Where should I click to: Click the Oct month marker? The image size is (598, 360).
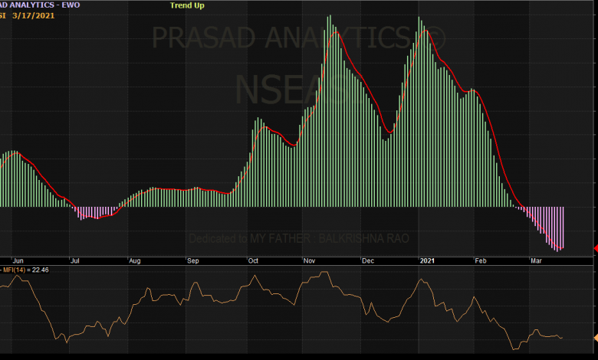(253, 261)
